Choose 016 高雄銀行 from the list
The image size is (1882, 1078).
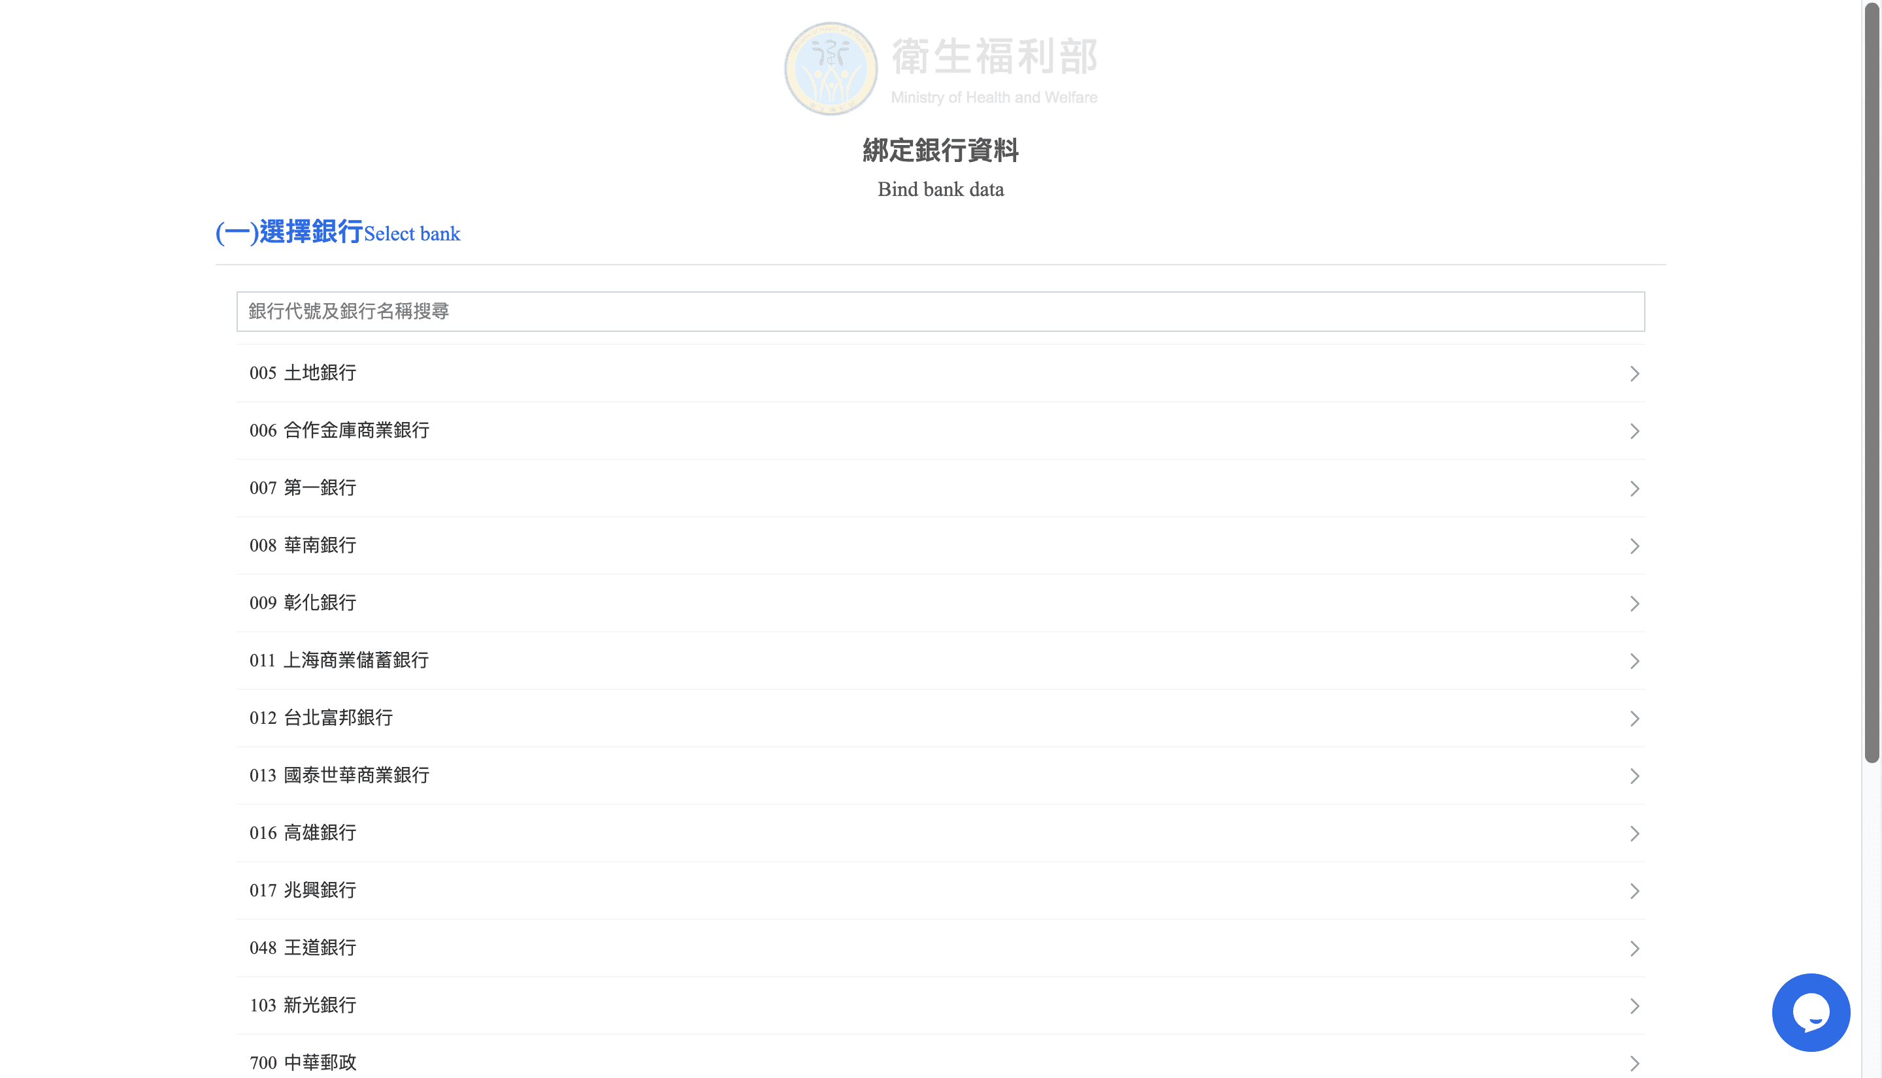[940, 833]
